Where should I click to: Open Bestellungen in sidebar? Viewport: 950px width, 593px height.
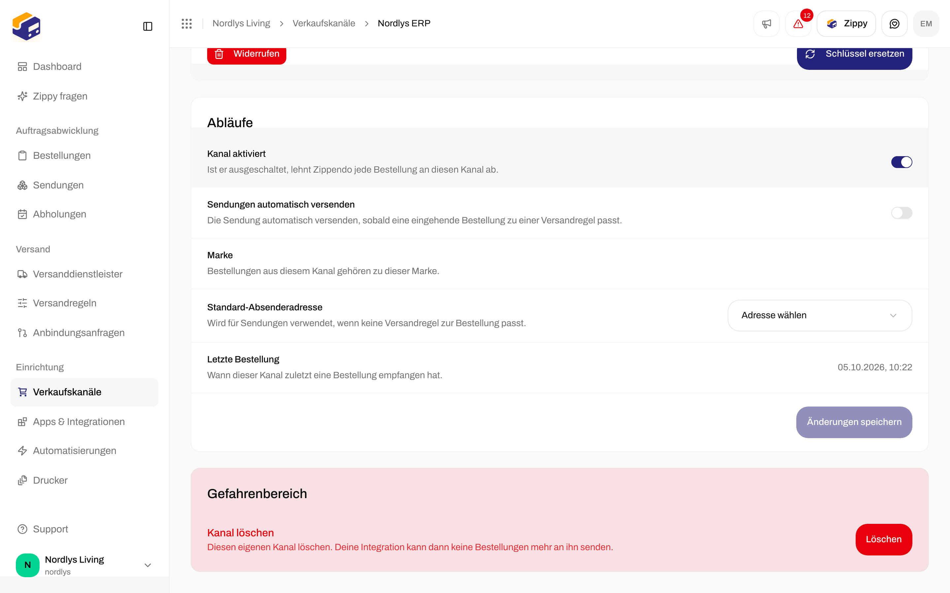click(x=84, y=155)
